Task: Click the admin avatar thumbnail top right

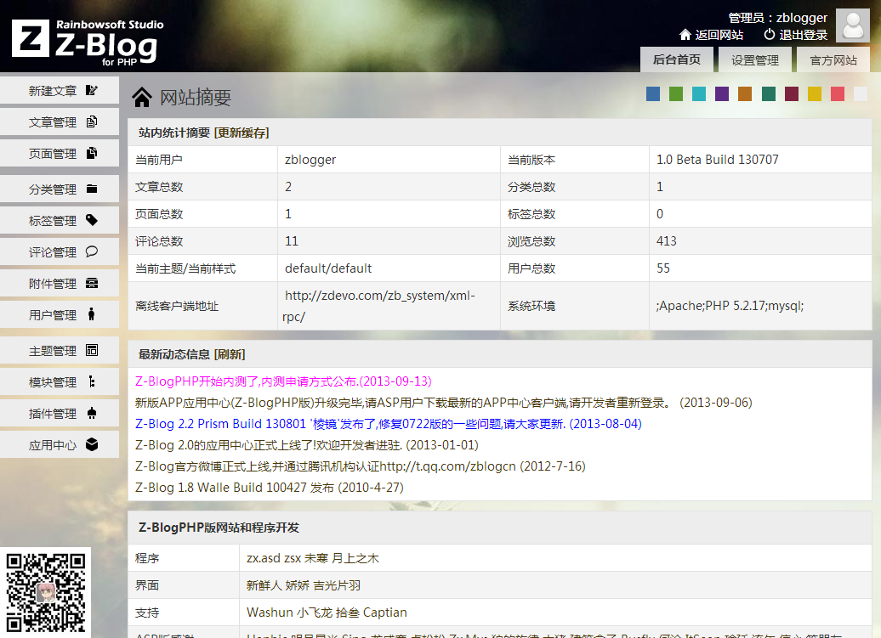Action: [852, 25]
